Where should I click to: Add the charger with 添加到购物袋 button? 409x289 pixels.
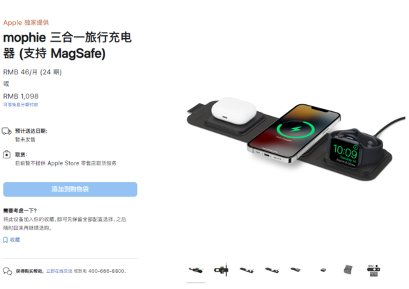point(70,190)
